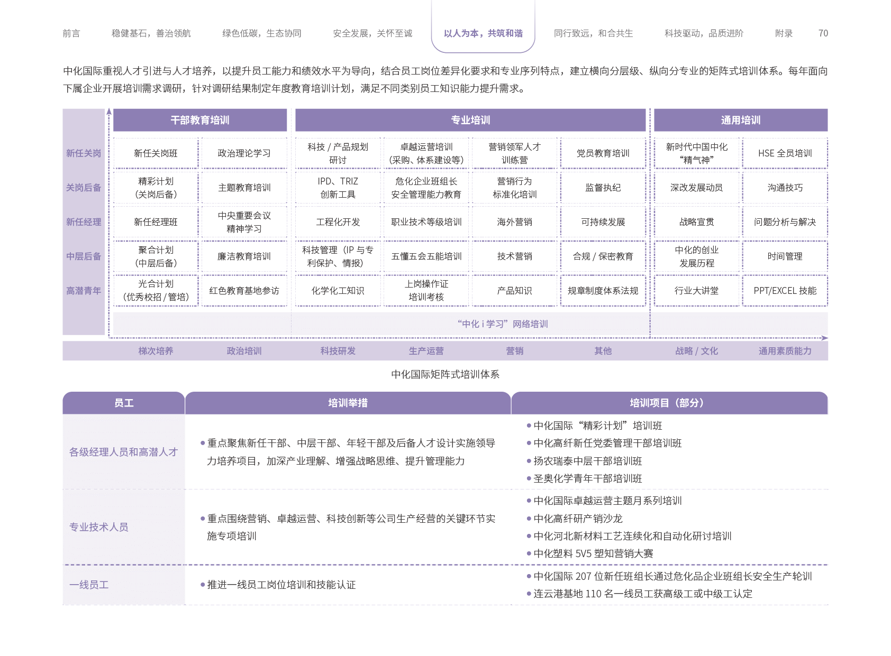
Task: Open the 前言 navigation tab
Action: click(x=71, y=33)
